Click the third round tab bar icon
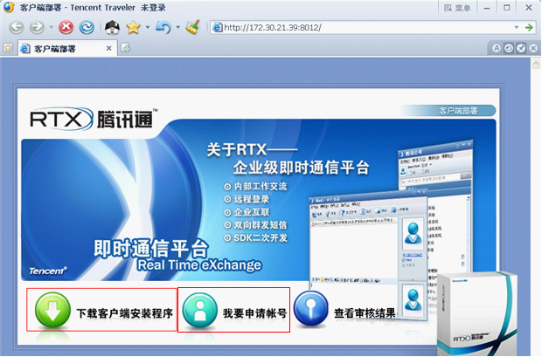542x357 pixels. pyautogui.click(x=521, y=48)
